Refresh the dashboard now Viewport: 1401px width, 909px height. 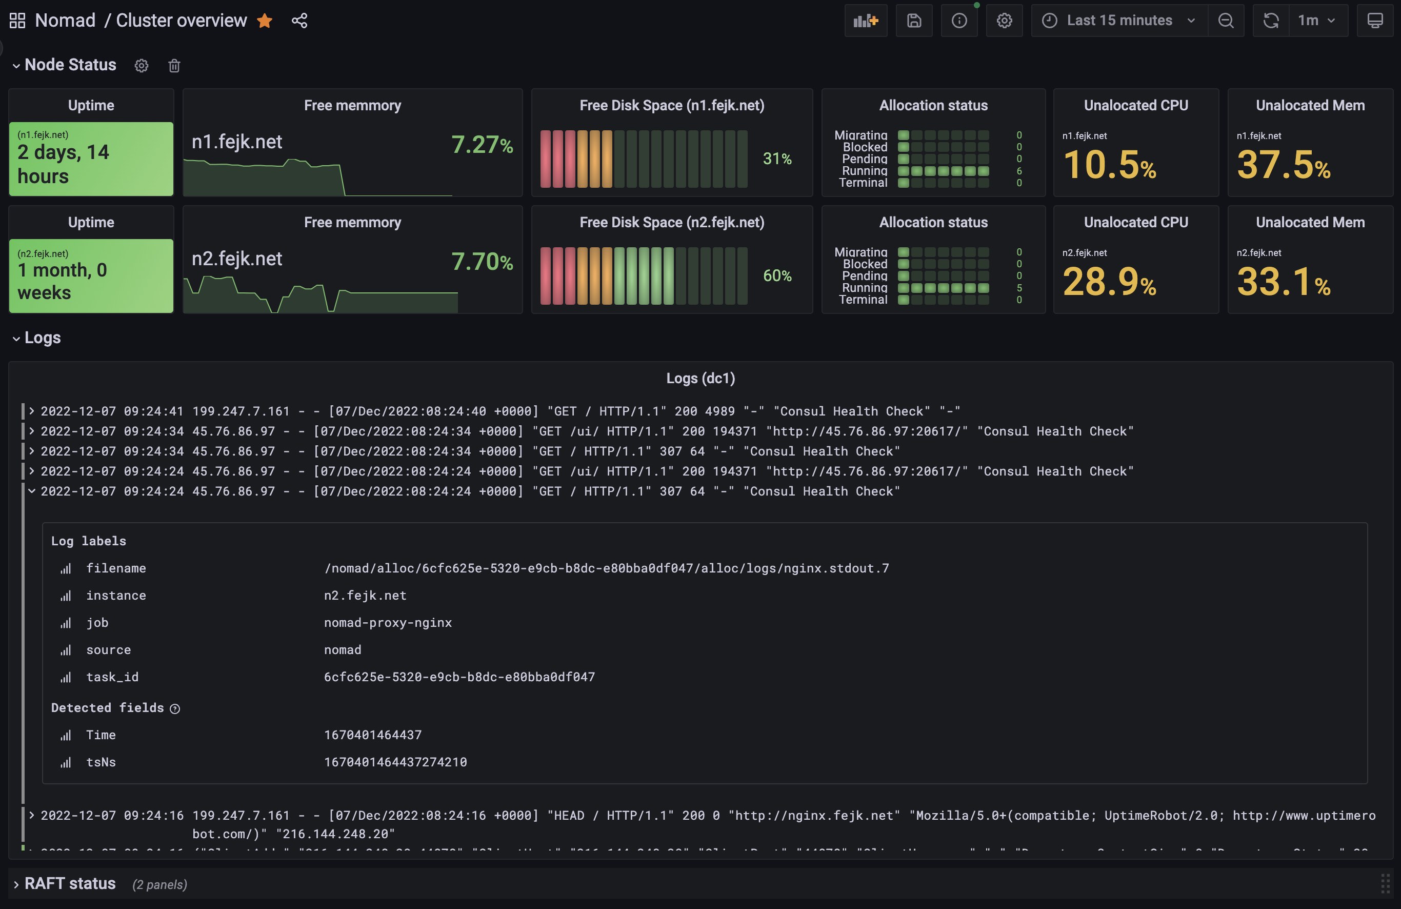tap(1271, 21)
